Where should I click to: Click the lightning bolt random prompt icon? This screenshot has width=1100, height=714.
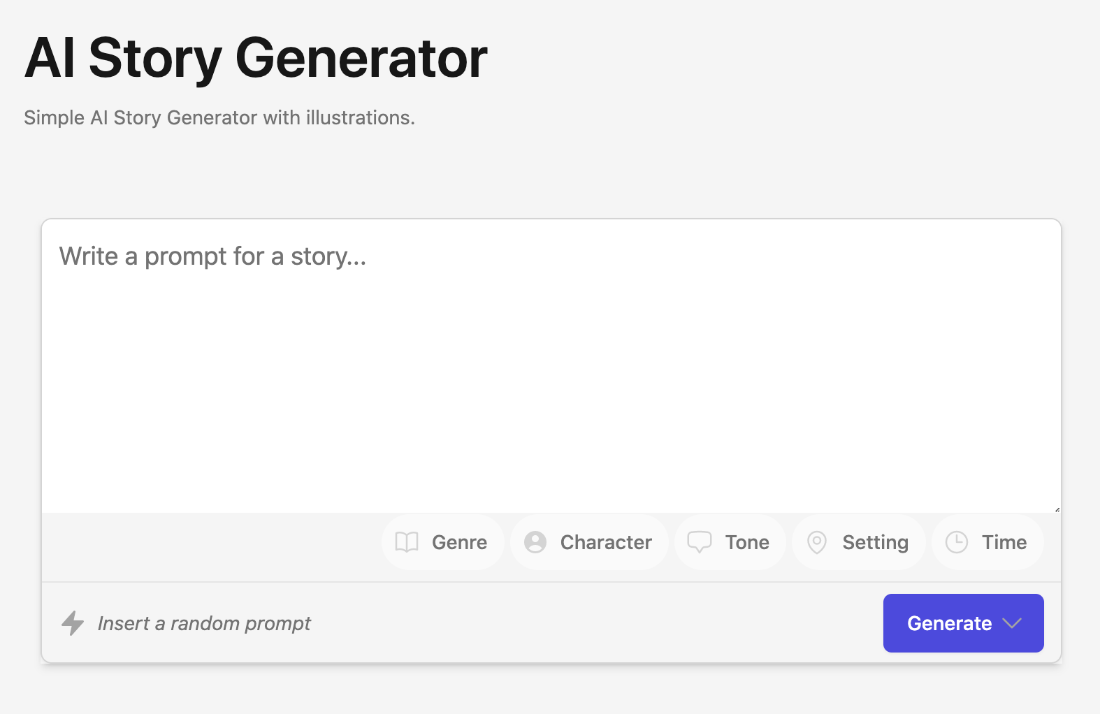(x=73, y=623)
